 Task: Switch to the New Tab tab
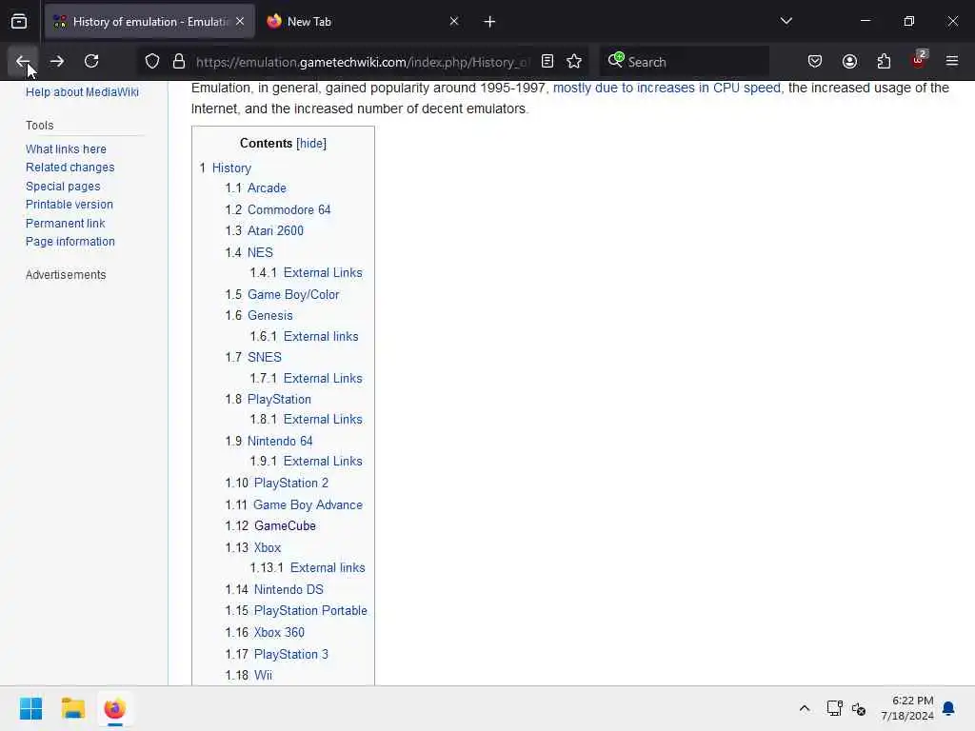click(x=363, y=22)
